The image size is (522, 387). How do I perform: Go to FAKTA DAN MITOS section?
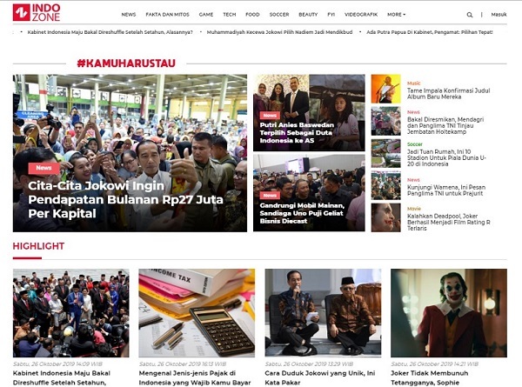click(x=167, y=15)
